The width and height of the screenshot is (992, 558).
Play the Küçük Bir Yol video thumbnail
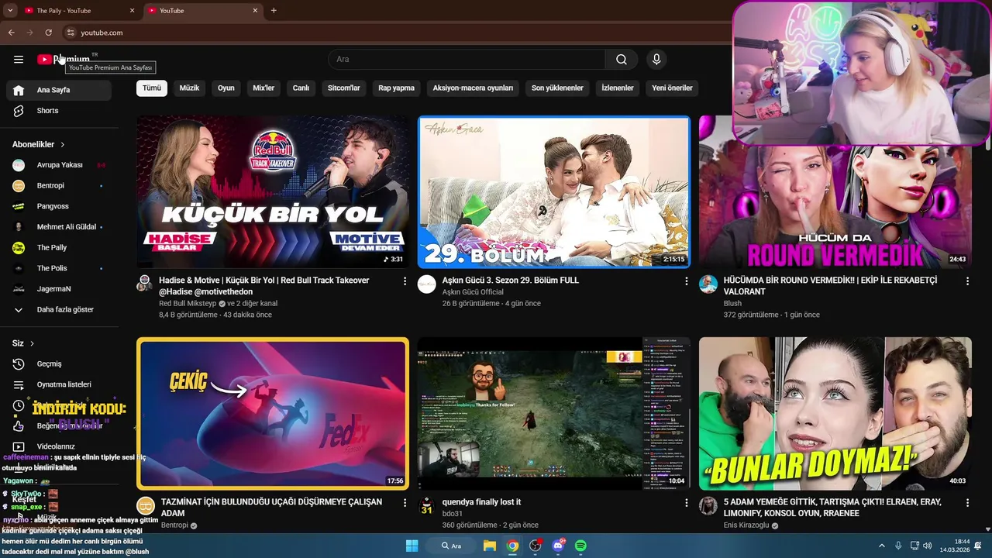click(x=273, y=192)
